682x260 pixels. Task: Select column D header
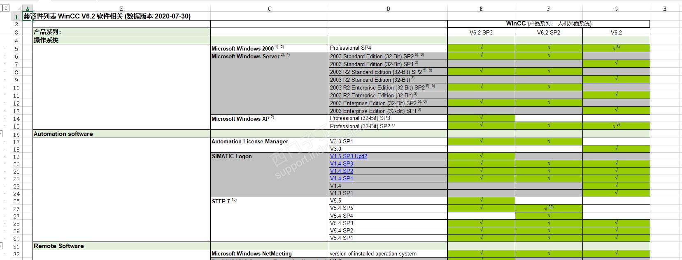coord(388,9)
